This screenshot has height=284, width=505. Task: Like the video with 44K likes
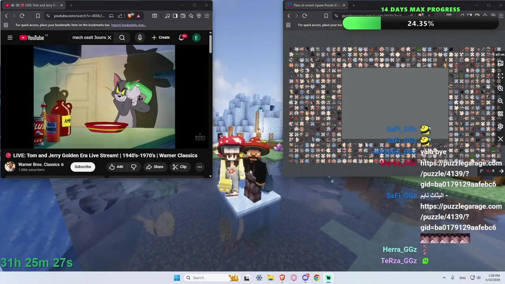pyautogui.click(x=116, y=167)
